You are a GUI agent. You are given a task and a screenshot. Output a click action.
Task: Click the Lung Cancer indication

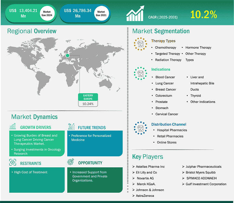(x=164, y=83)
